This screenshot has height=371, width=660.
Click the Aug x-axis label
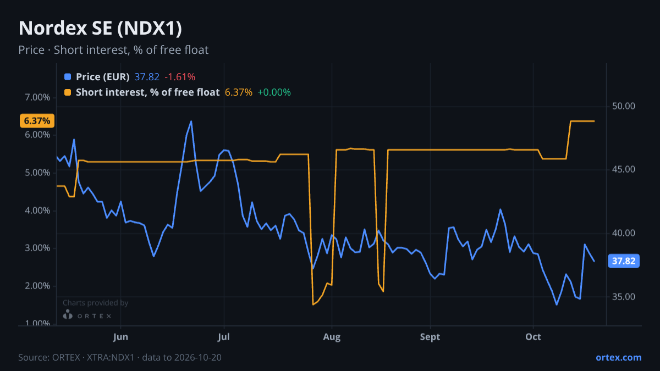point(331,336)
